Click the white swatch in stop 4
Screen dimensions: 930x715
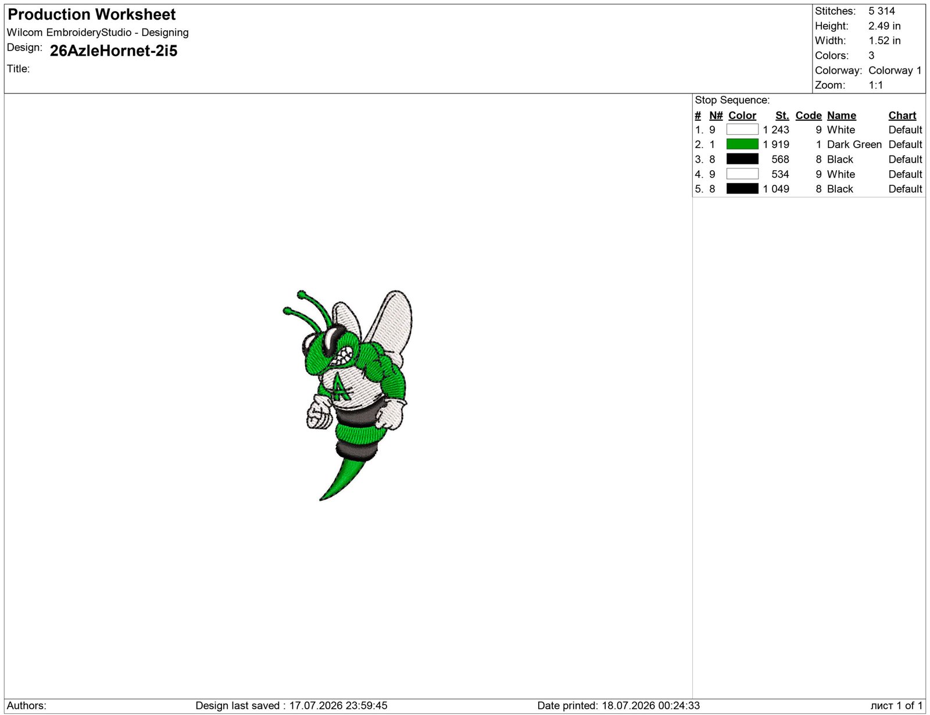click(742, 174)
